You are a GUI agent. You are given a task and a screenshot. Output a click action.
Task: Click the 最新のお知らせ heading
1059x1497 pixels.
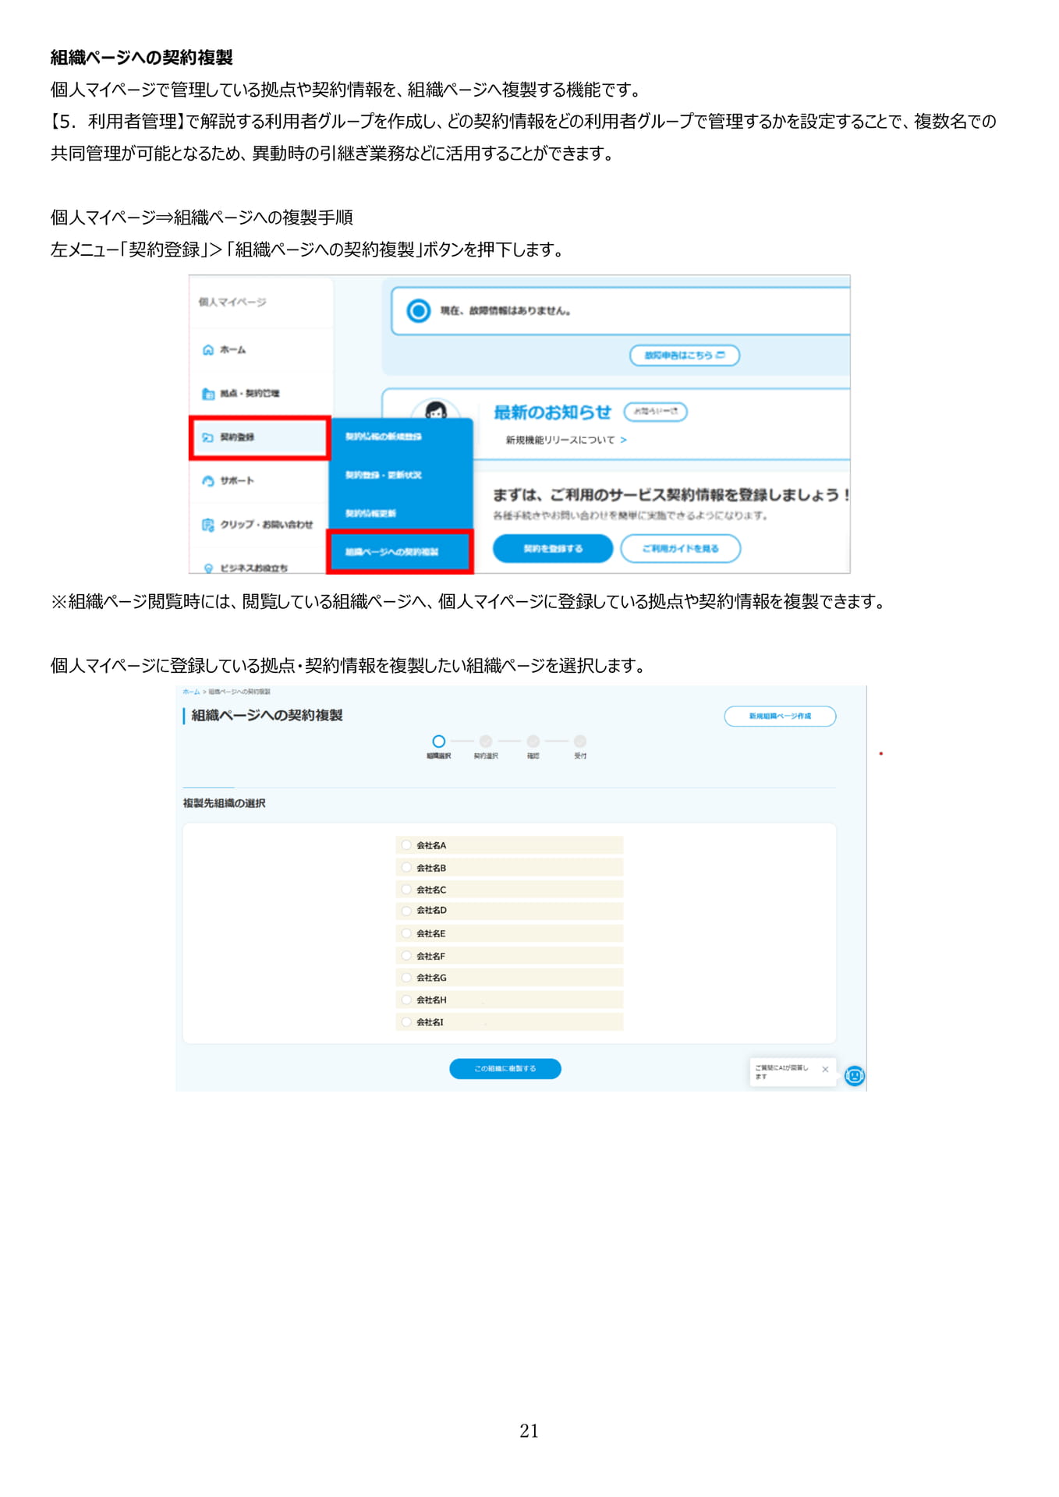[553, 412]
